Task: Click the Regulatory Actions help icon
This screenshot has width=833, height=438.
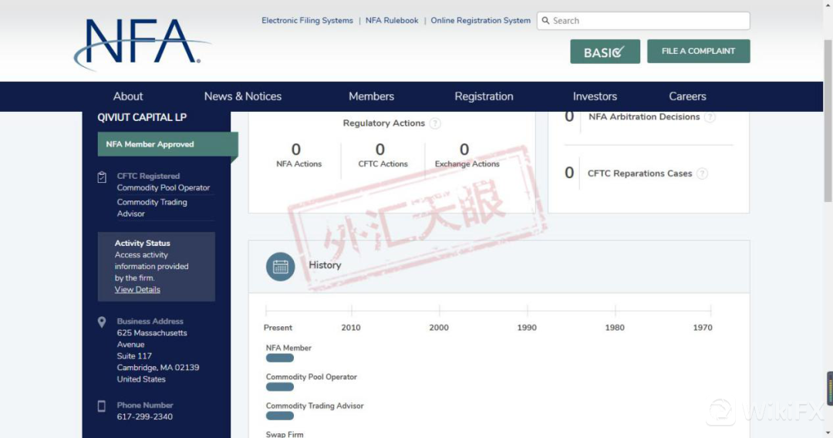Action: click(x=435, y=123)
